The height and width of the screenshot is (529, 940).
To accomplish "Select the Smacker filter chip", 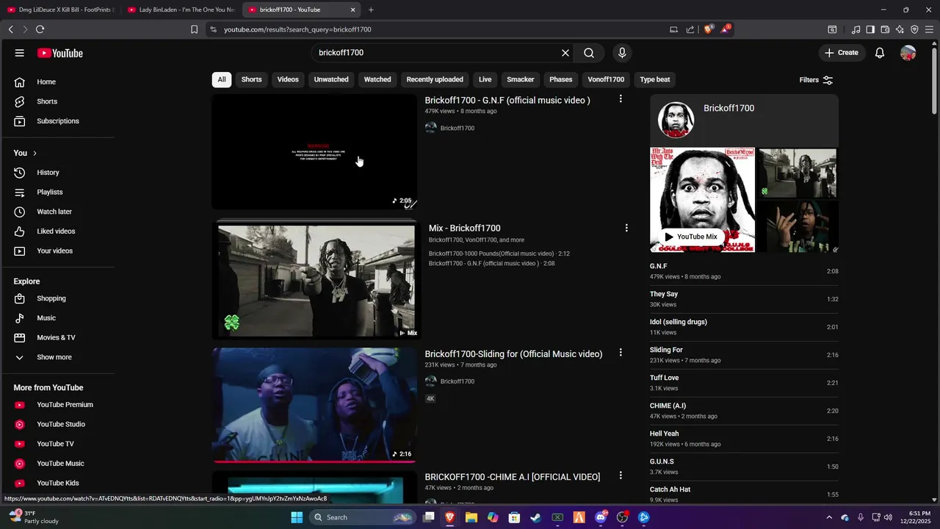I will (x=521, y=79).
